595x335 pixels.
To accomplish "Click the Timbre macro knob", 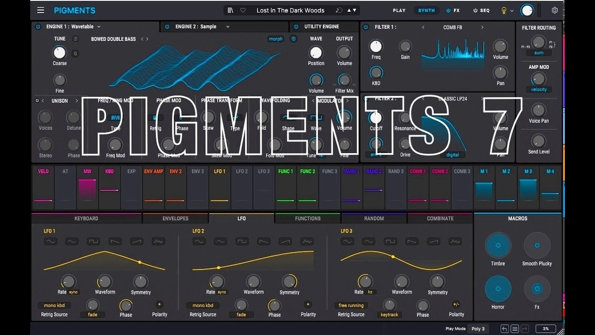I will coord(498,245).
